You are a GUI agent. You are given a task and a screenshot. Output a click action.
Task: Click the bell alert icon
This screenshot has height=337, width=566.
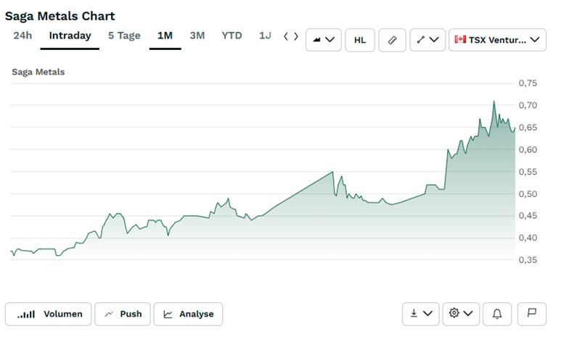point(497,314)
